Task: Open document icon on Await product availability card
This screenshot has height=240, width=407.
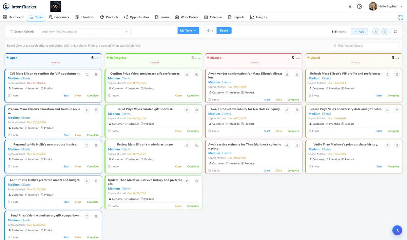Action: (x=297, y=110)
